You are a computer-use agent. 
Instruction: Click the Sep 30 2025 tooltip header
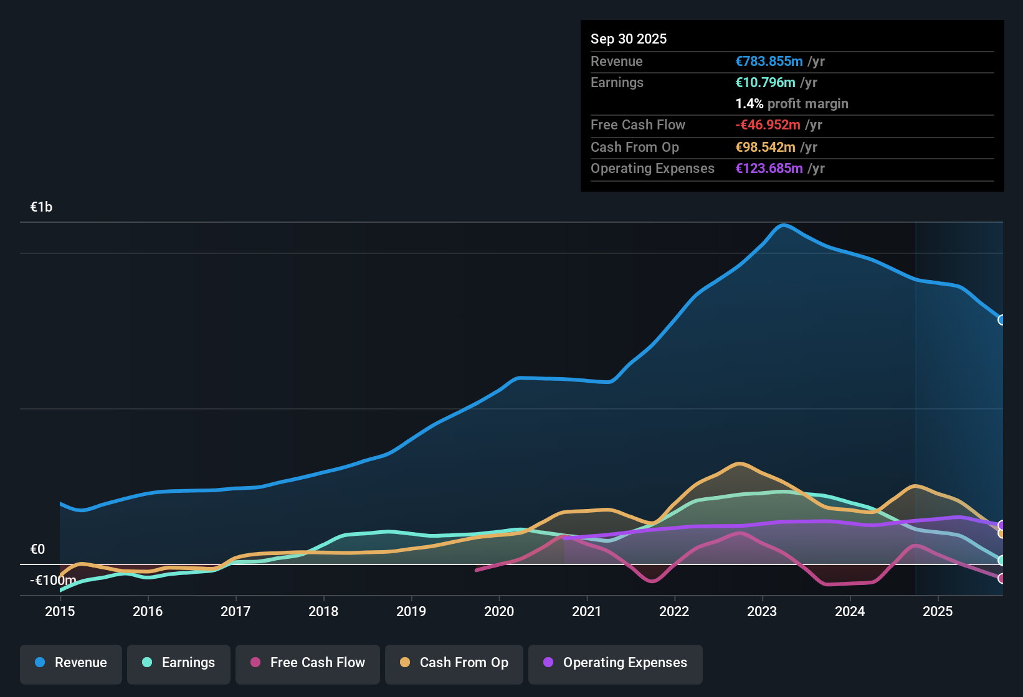[629, 39]
